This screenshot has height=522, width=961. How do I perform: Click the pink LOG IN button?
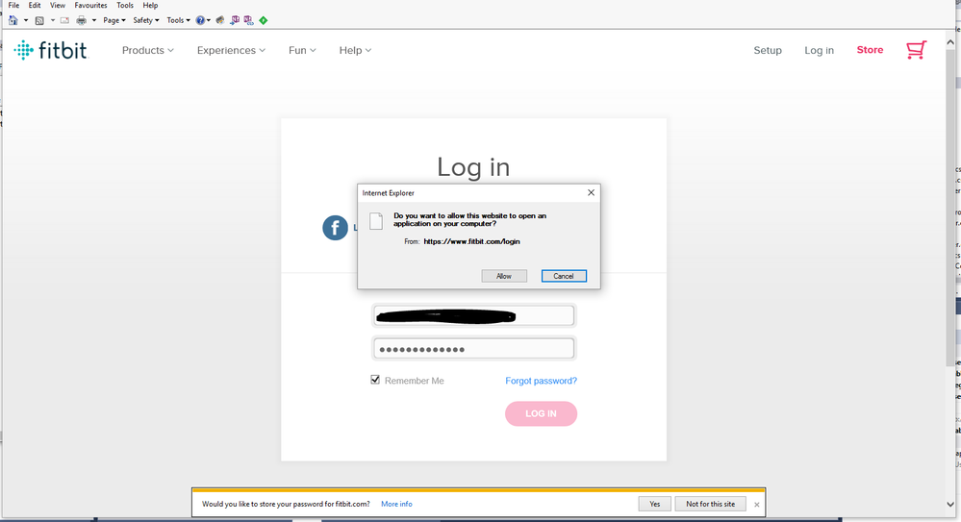coord(542,413)
